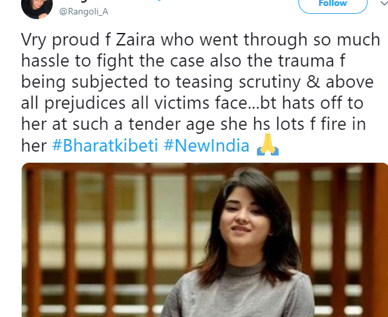Open the #NewIndia hashtag
The height and width of the screenshot is (317, 388).
click(x=206, y=146)
